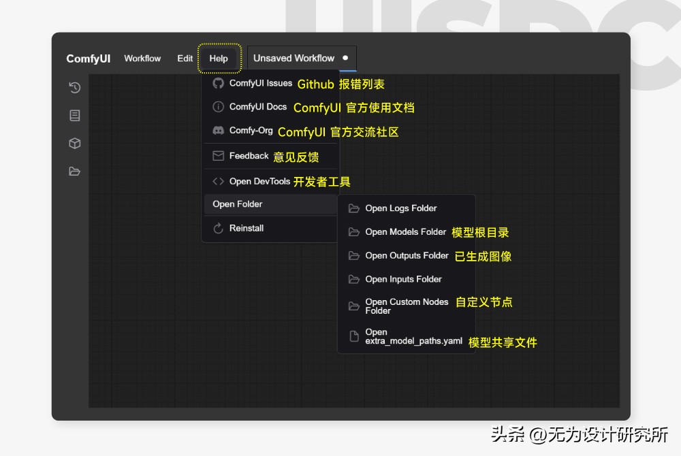Click folder icon next to Open Outputs Folder
681x456 pixels.
pos(354,256)
